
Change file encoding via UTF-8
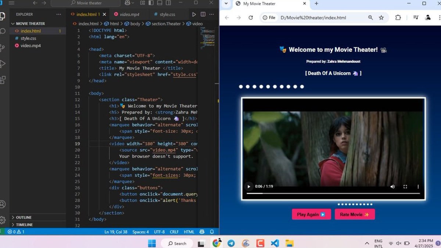pos(159,232)
